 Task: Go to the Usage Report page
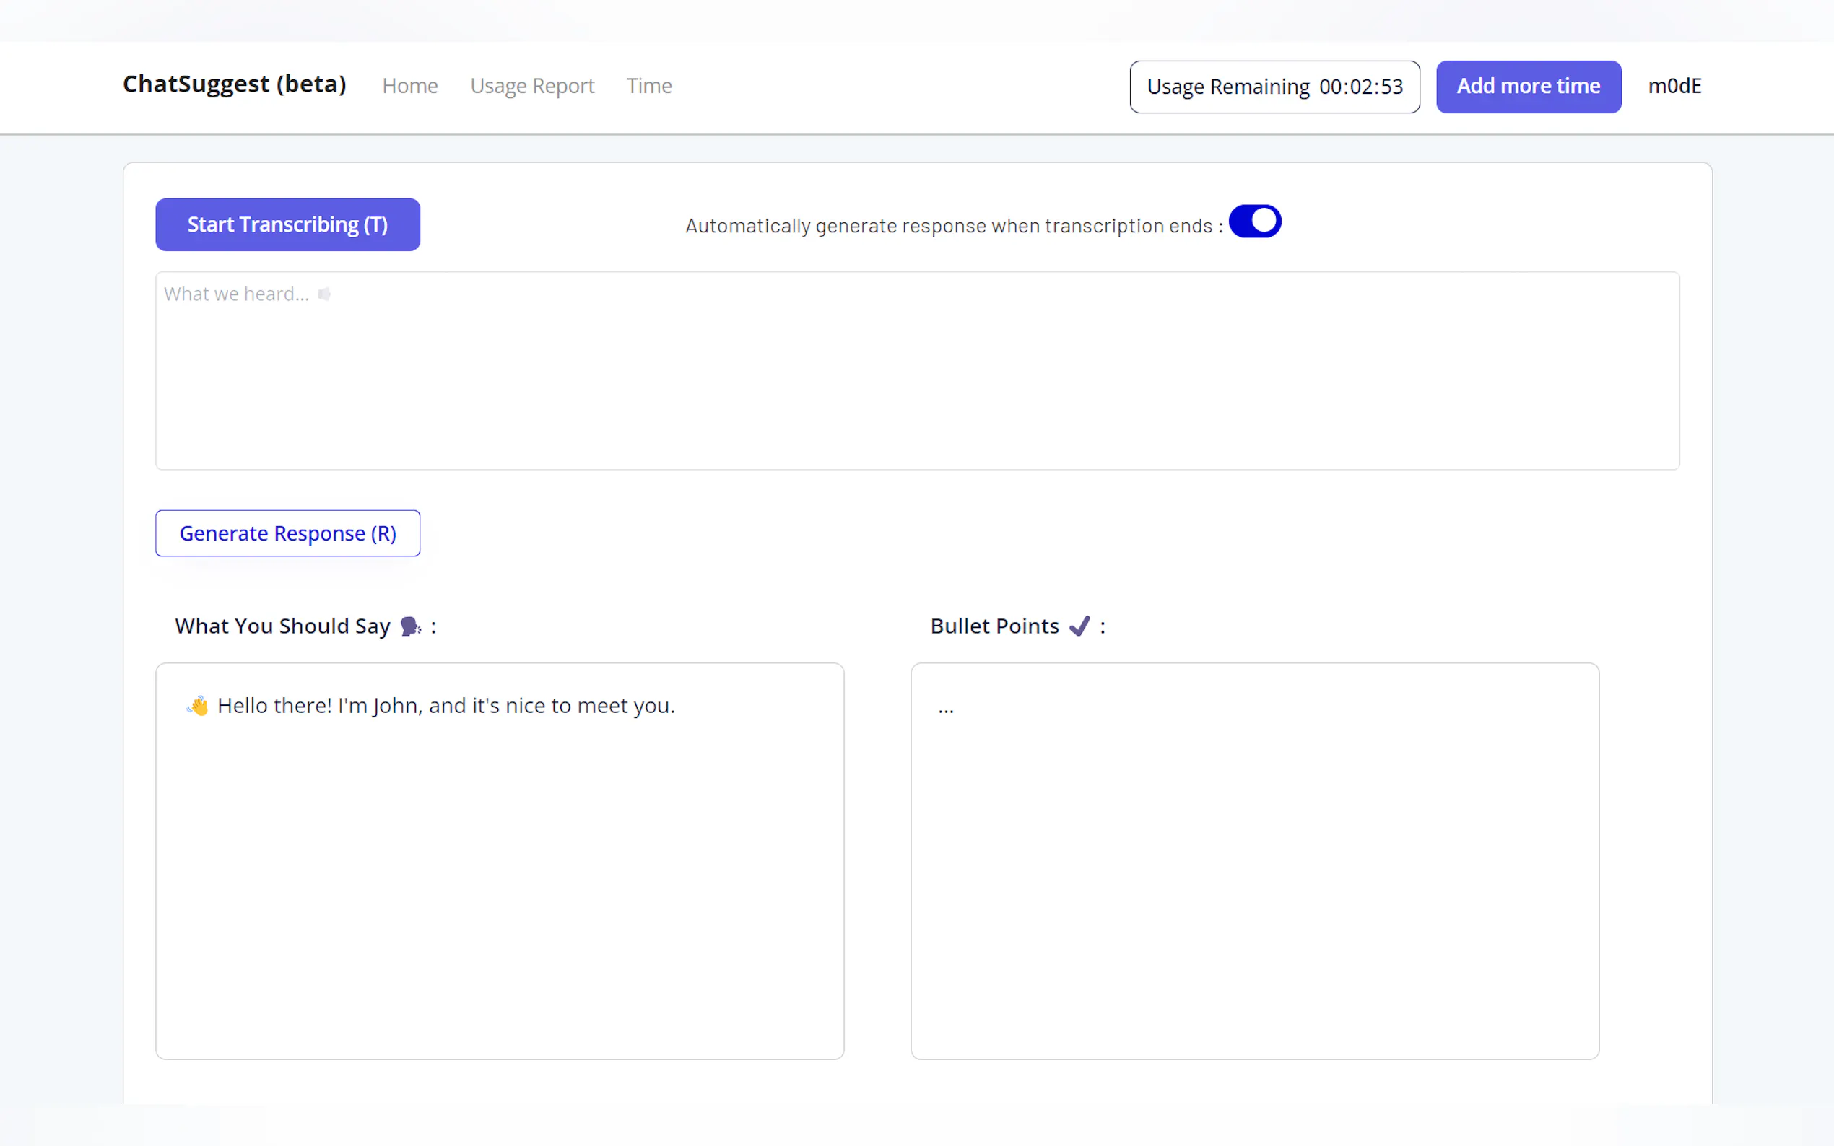531,87
